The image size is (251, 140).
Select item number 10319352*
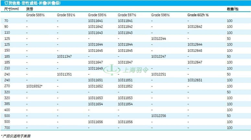tap(35, 86)
